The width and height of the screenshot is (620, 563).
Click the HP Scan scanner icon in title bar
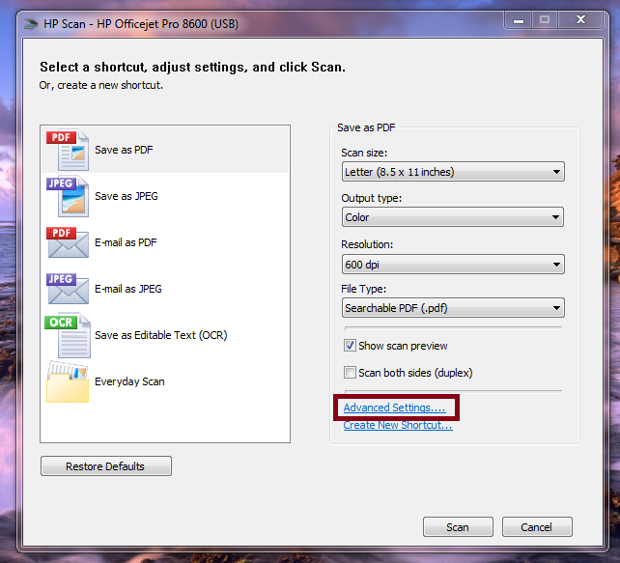pos(31,24)
